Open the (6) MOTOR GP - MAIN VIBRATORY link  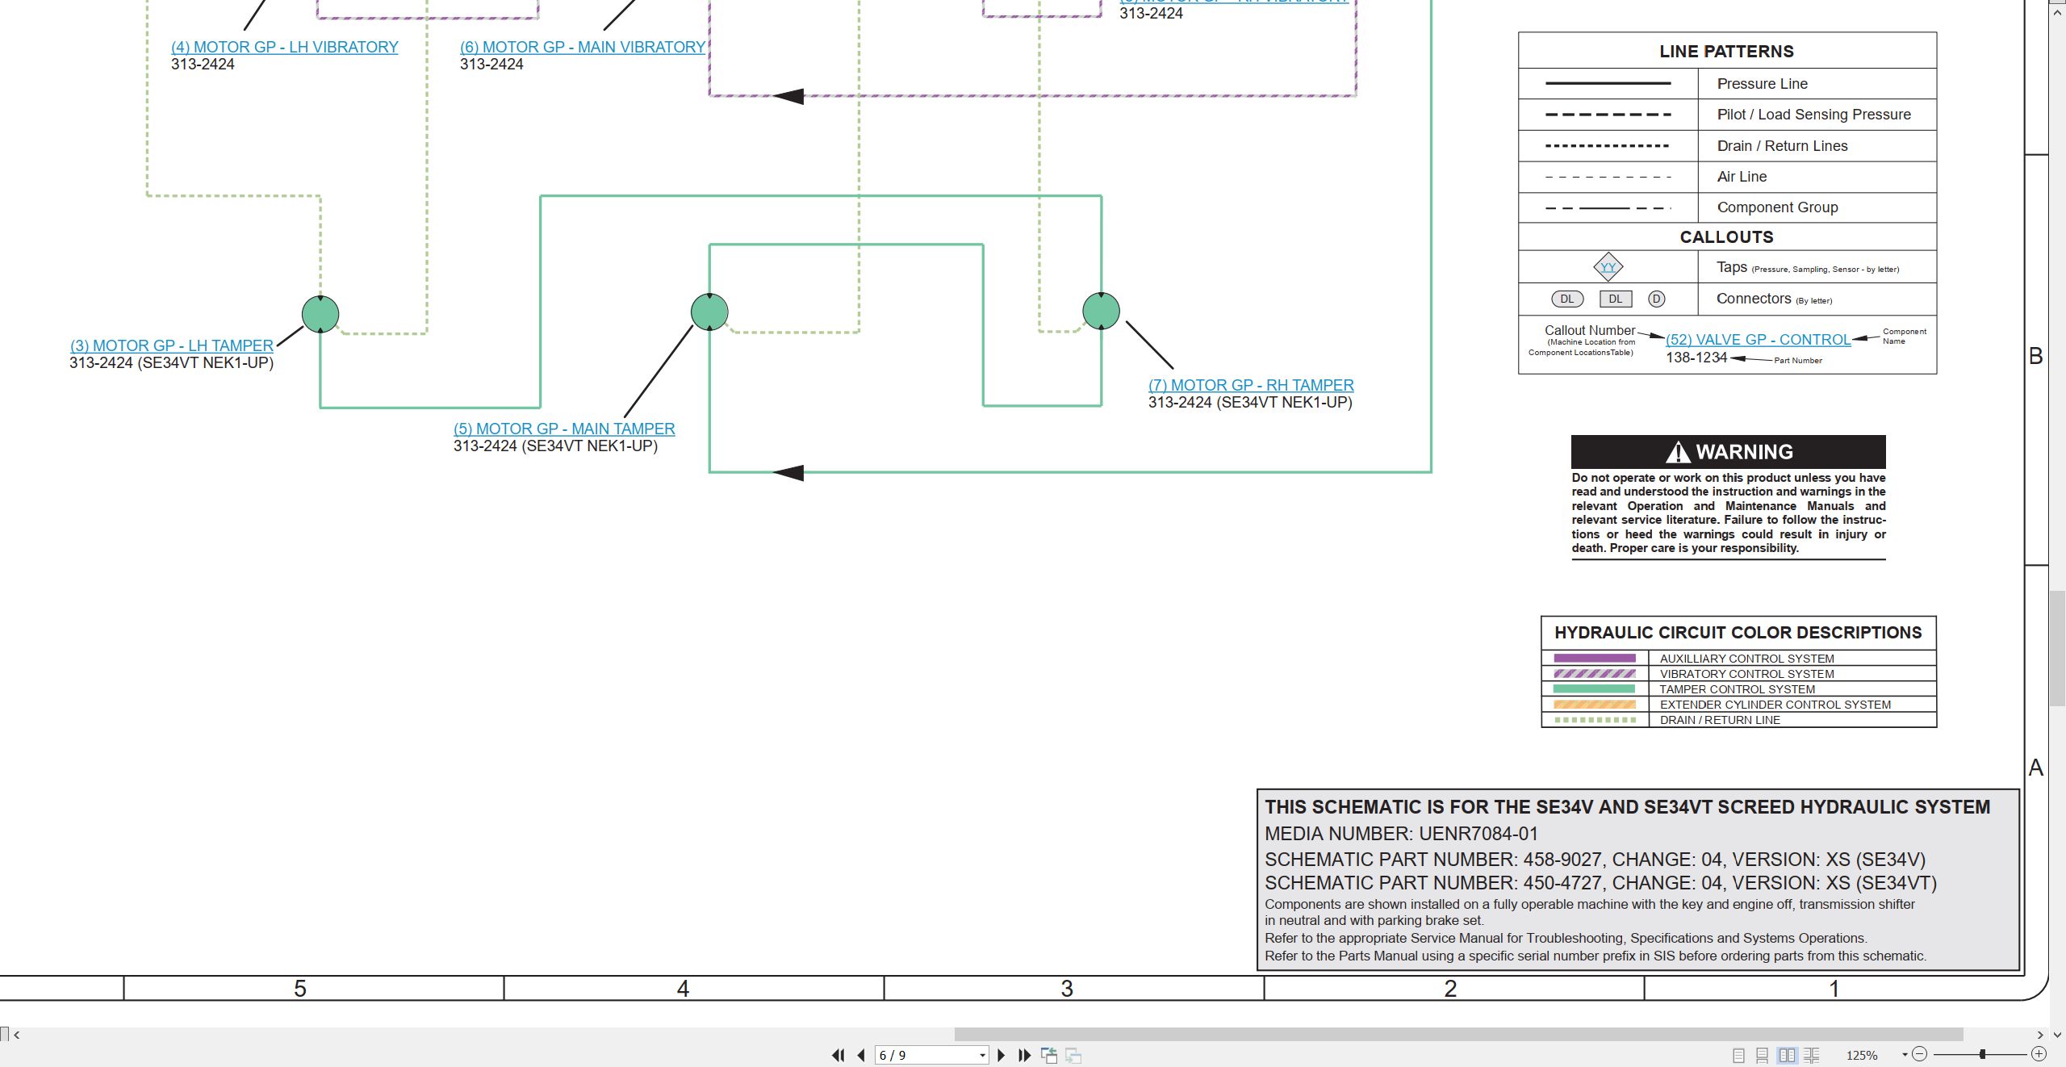pyautogui.click(x=583, y=47)
